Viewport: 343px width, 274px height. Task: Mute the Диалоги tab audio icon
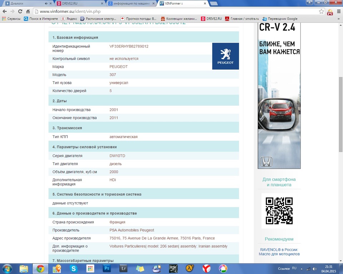coord(46,4)
